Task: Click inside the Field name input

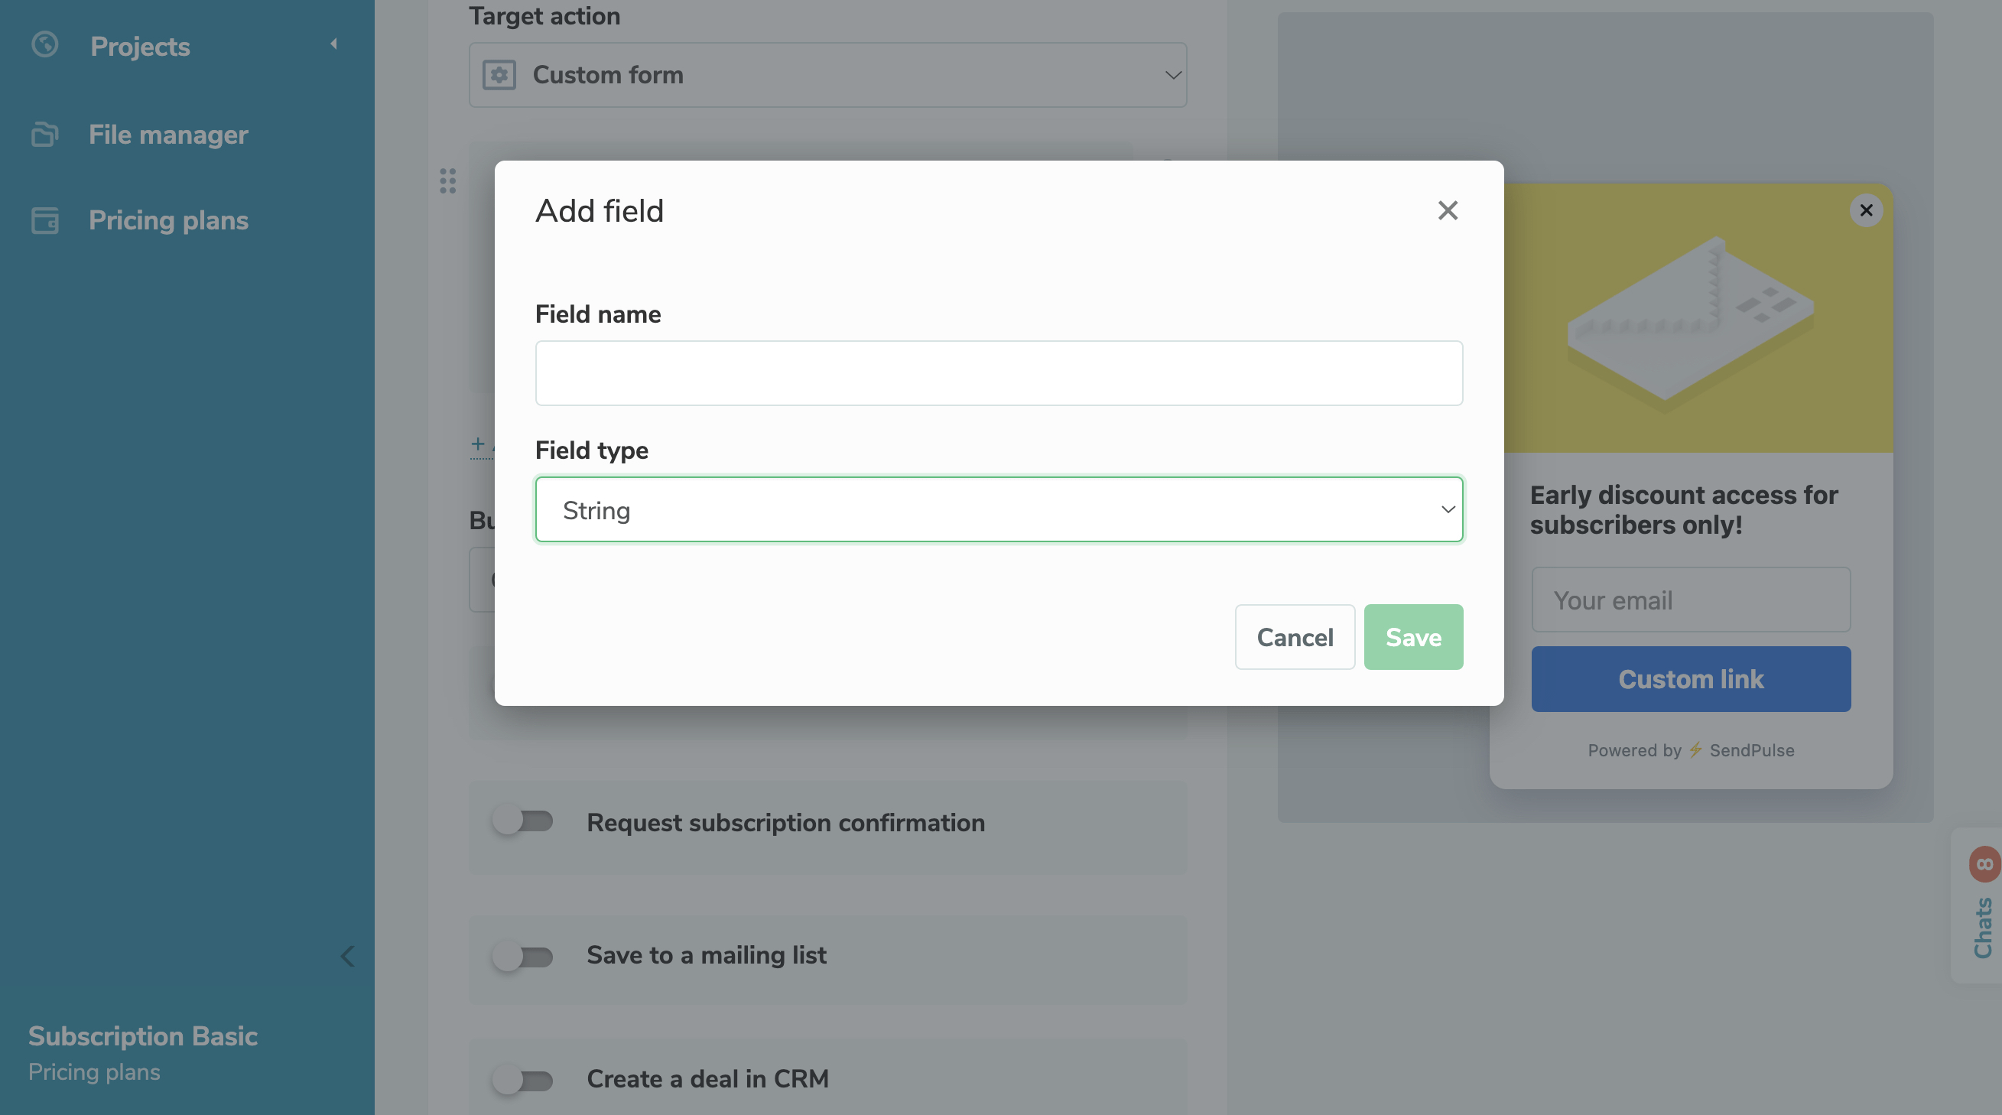Action: point(999,373)
